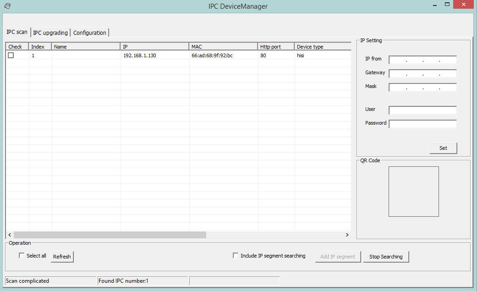Click the Stop Searching button

click(386, 257)
